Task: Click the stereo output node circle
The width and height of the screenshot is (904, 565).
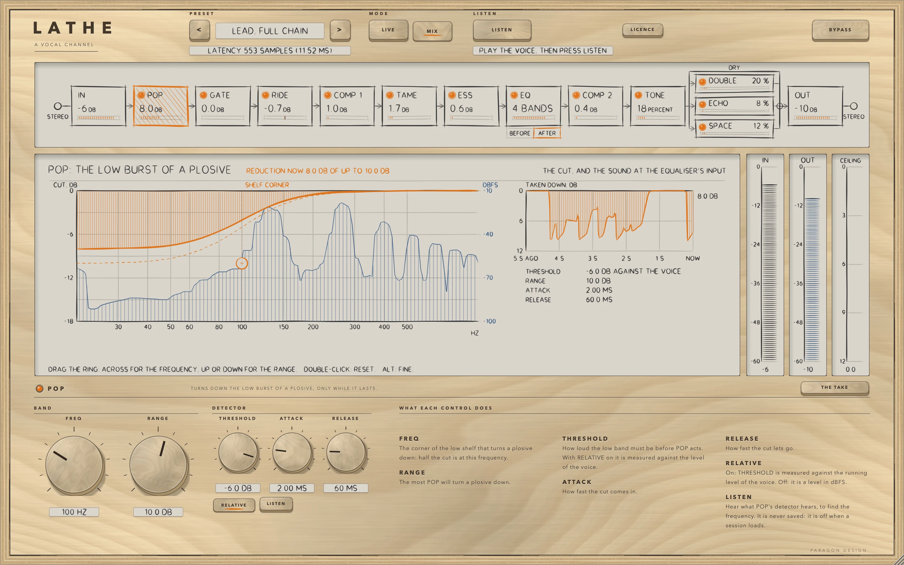Action: click(853, 106)
